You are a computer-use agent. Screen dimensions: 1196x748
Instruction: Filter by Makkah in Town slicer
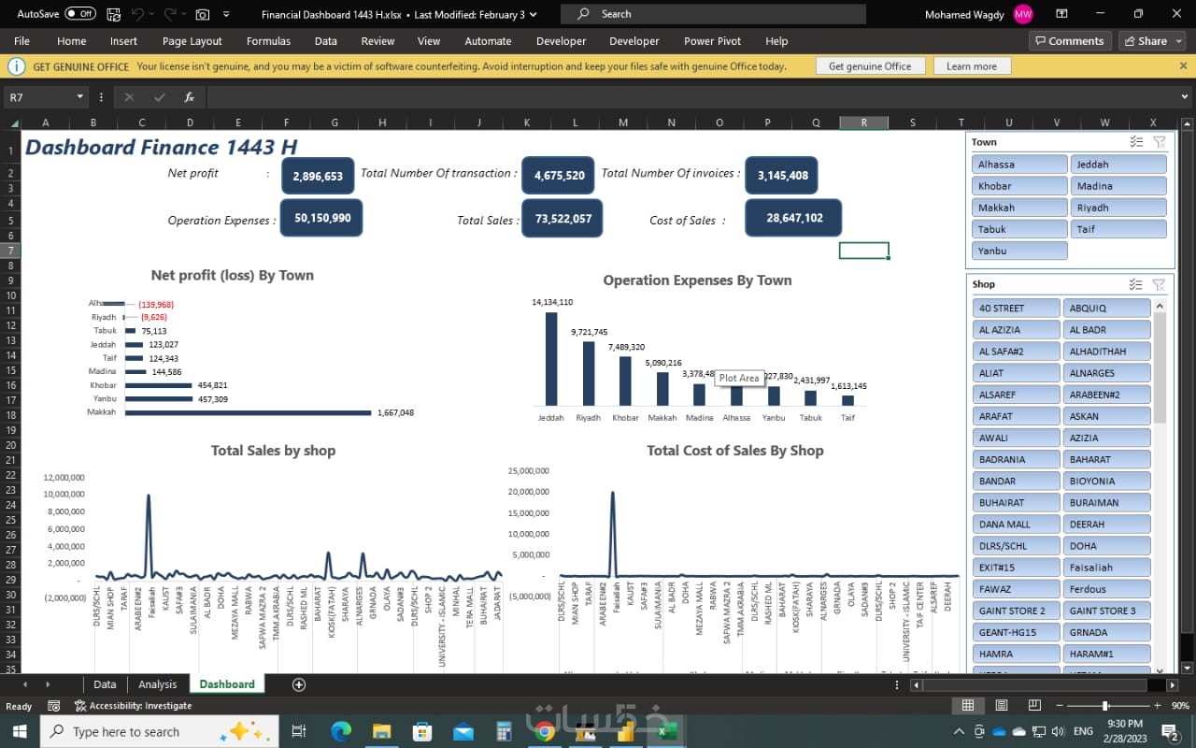pos(1019,208)
